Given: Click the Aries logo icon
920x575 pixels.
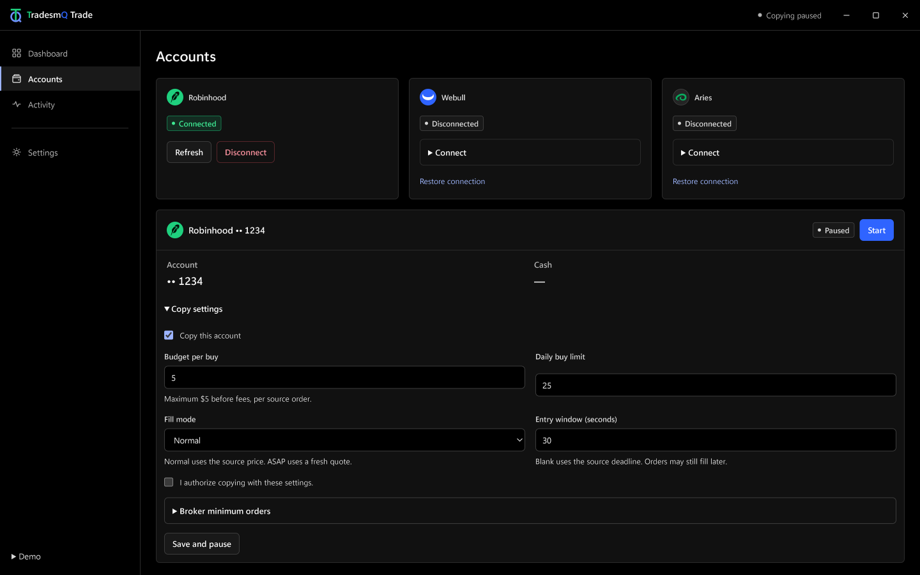Looking at the screenshot, I should [x=681, y=97].
